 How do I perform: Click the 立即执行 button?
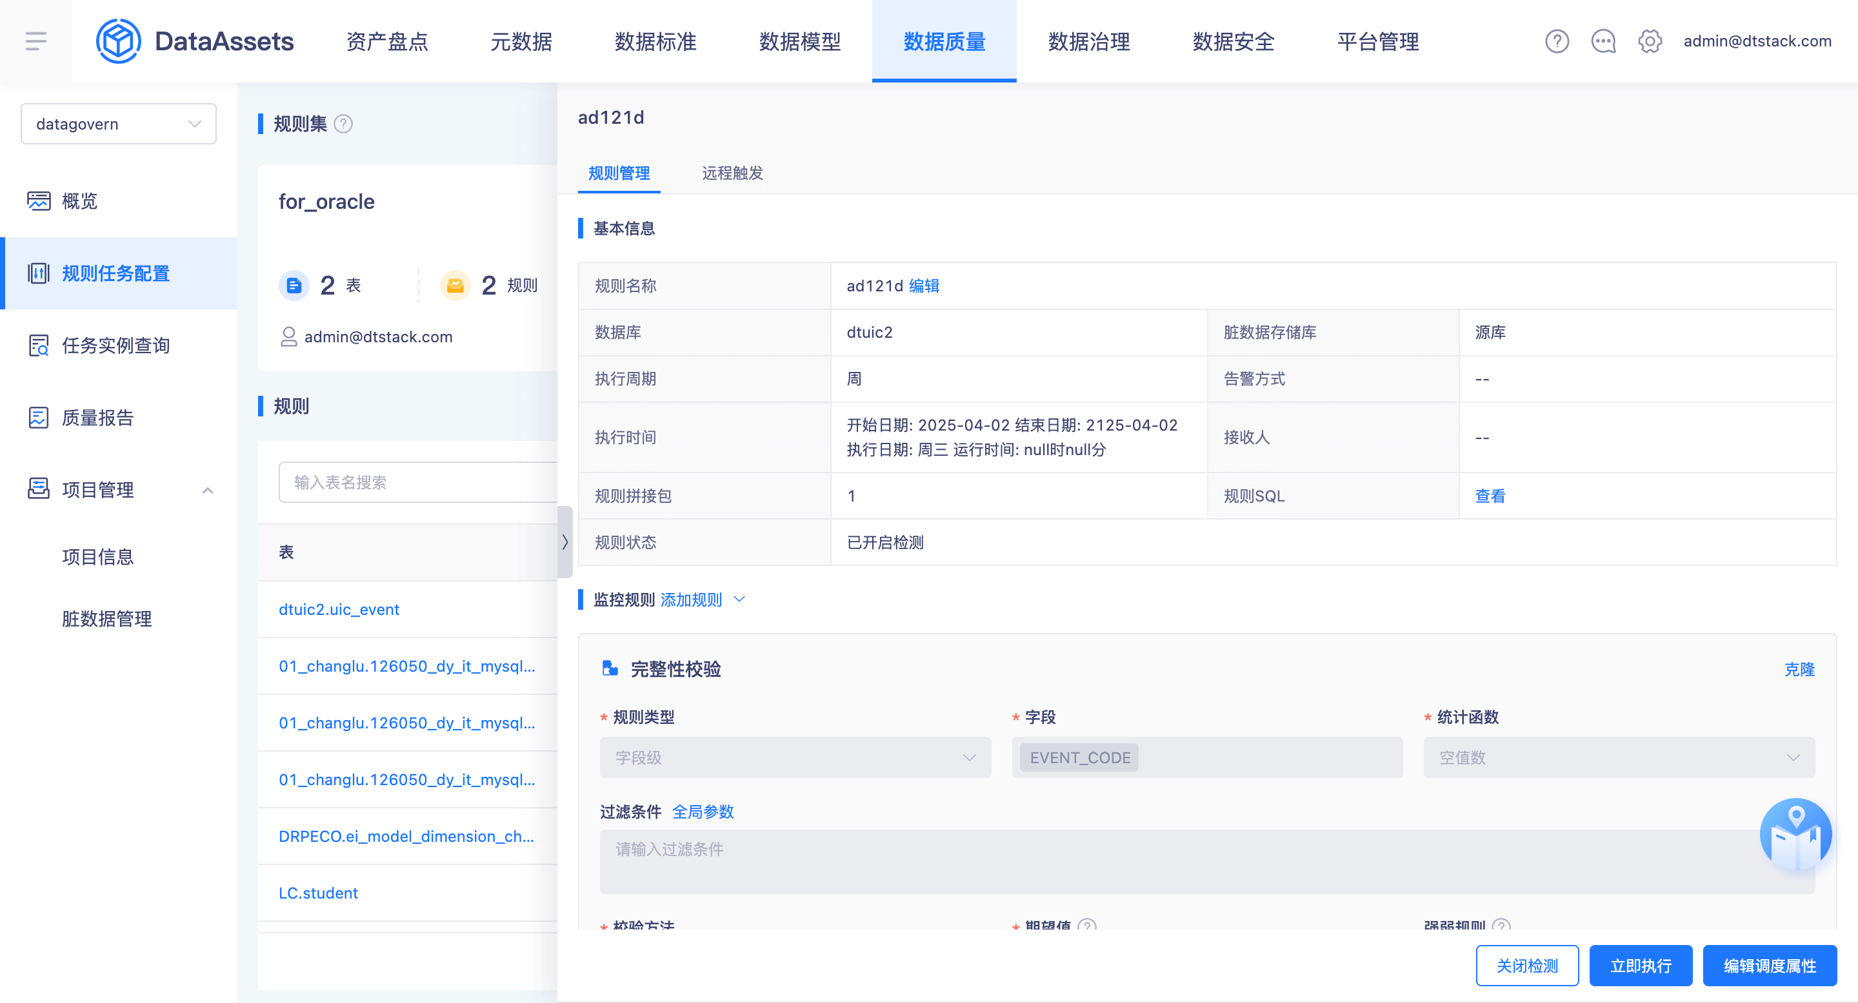1641,966
